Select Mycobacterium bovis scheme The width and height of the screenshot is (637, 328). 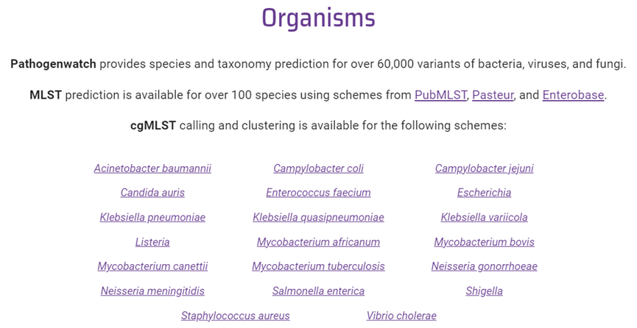tap(484, 243)
